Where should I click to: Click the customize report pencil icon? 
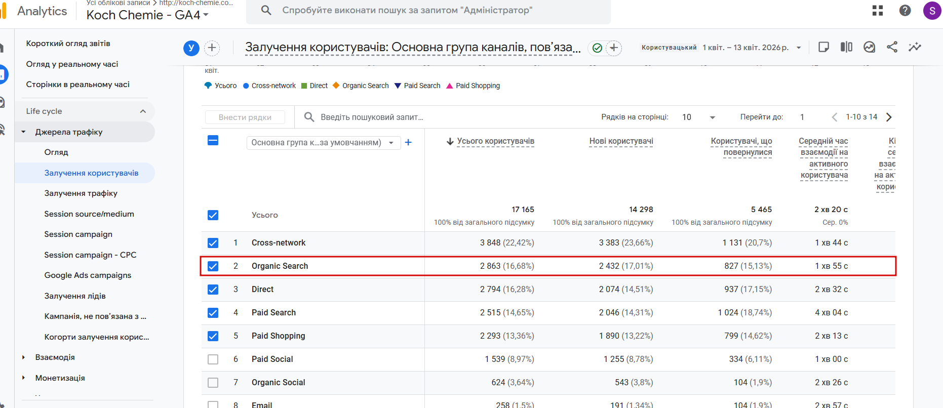click(x=823, y=47)
